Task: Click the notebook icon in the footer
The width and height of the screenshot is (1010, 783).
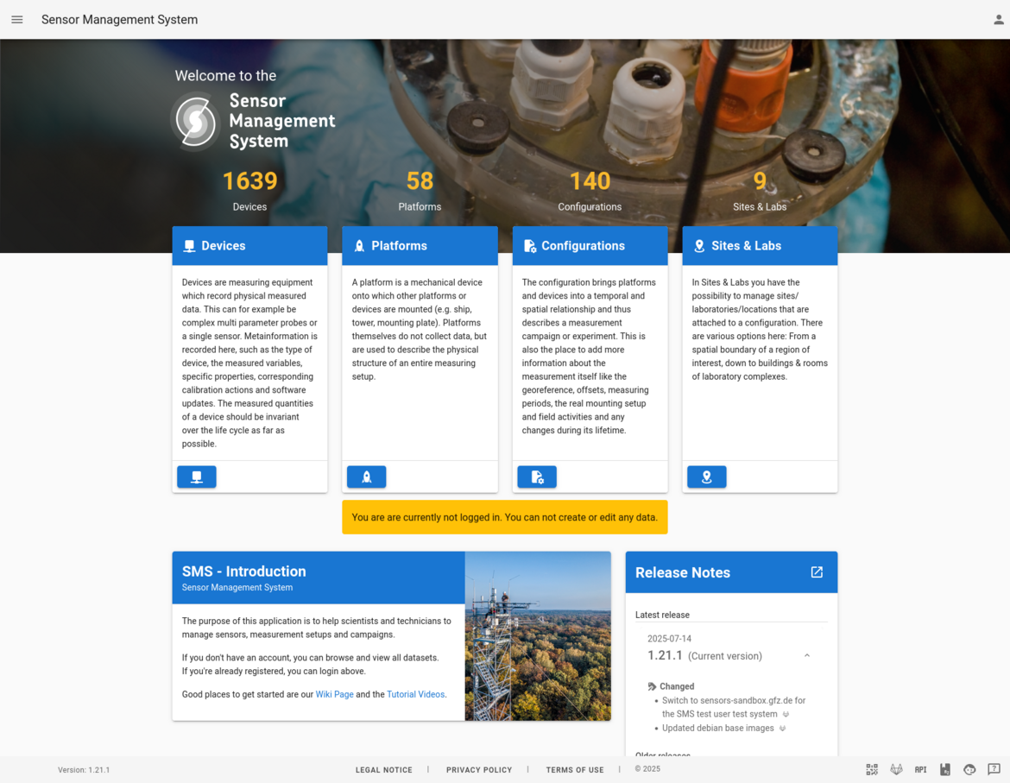Action: coord(945,769)
